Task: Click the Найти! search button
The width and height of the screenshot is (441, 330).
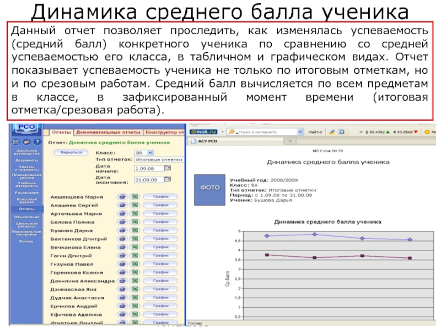Action: [x=315, y=132]
